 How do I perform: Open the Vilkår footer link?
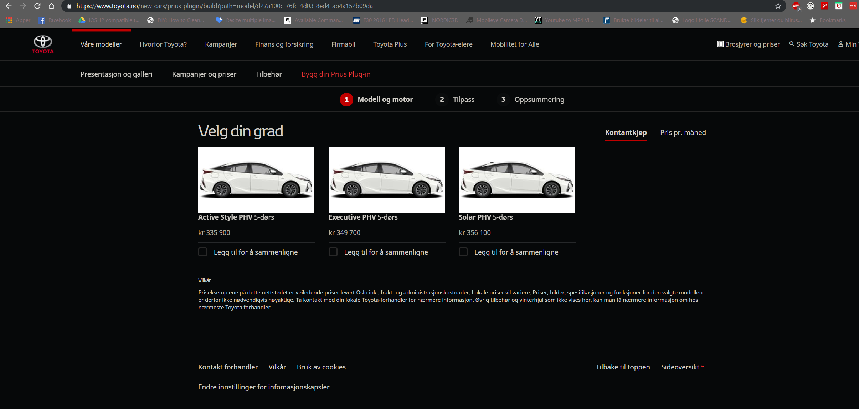coord(277,367)
